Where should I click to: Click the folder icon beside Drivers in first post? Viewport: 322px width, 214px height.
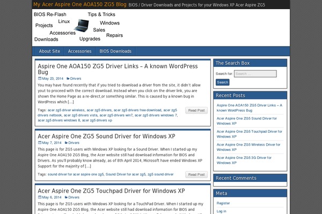pyautogui.click(x=68, y=79)
